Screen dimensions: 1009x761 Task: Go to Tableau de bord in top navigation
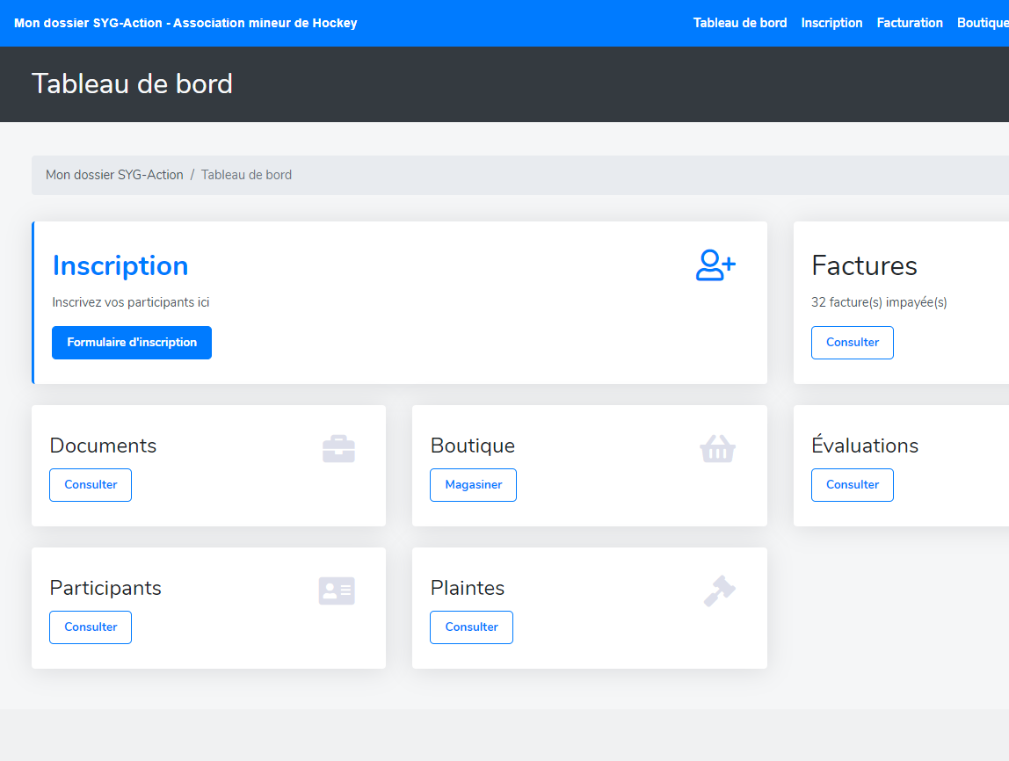pyautogui.click(x=740, y=23)
